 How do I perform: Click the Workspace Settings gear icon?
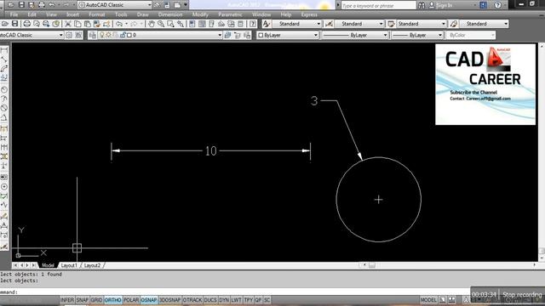pyautogui.click(x=69, y=35)
